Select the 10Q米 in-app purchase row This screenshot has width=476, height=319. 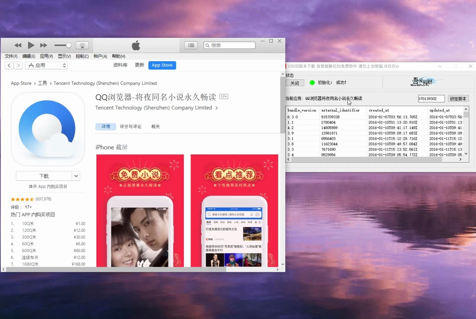click(48, 224)
